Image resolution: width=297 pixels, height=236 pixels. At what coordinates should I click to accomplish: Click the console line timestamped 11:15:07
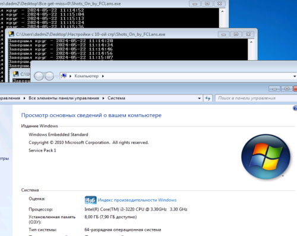coord(61,58)
